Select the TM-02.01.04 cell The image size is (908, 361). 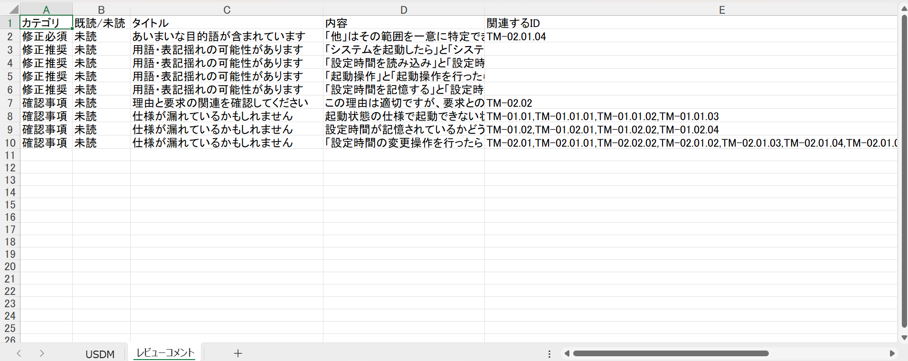691,36
